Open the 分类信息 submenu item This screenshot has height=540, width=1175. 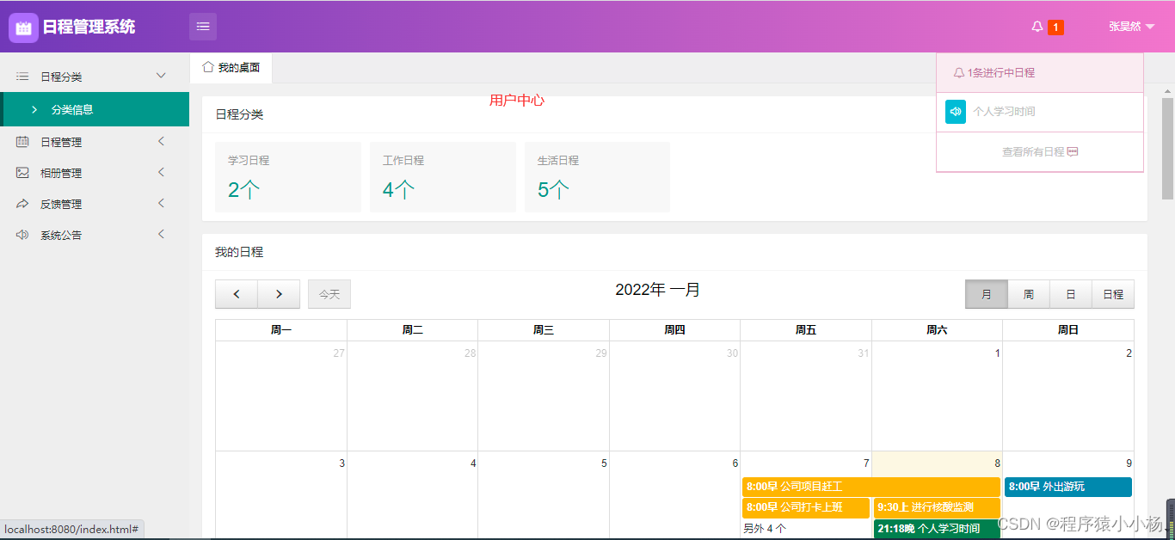[x=95, y=109]
